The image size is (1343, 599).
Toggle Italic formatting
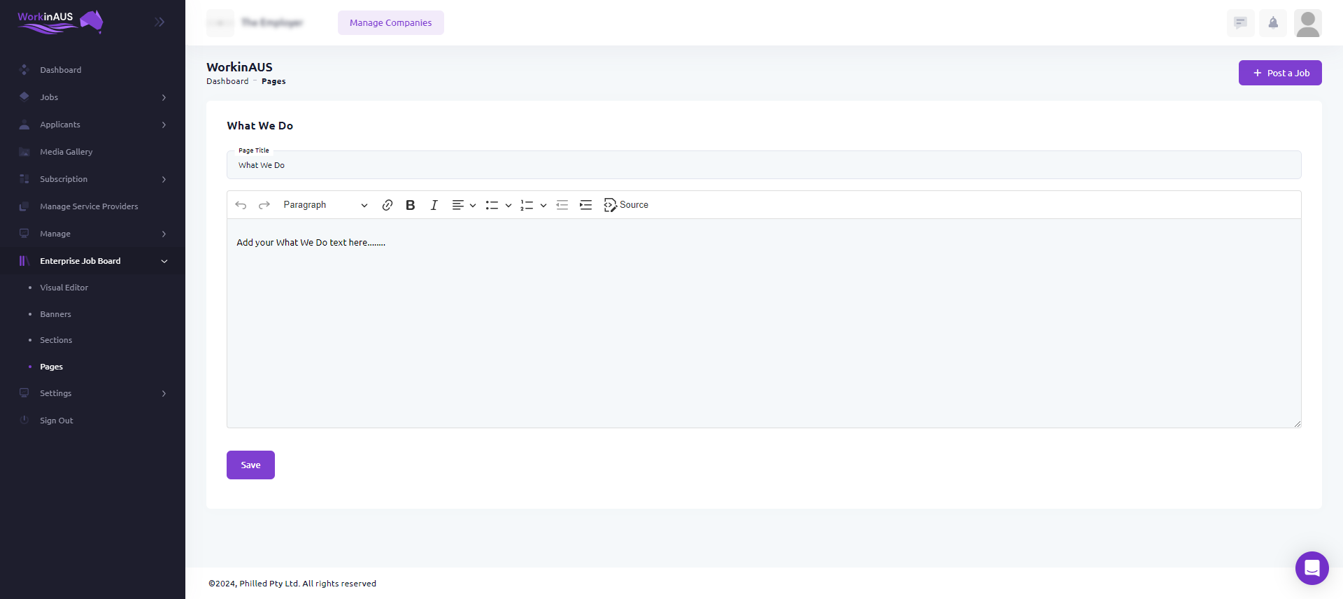coord(434,205)
